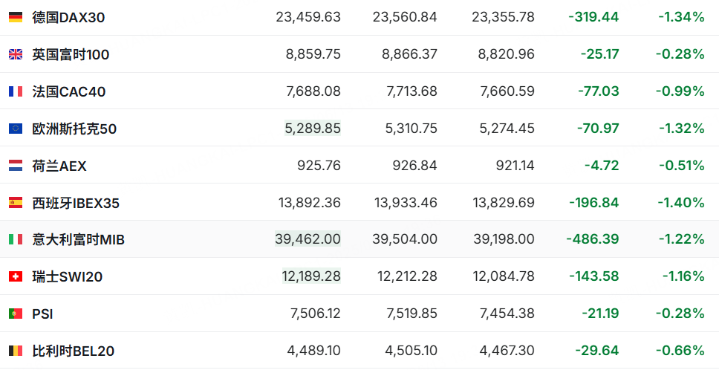
Task: Open the 法国CAC40 index page
Action: pos(69,91)
